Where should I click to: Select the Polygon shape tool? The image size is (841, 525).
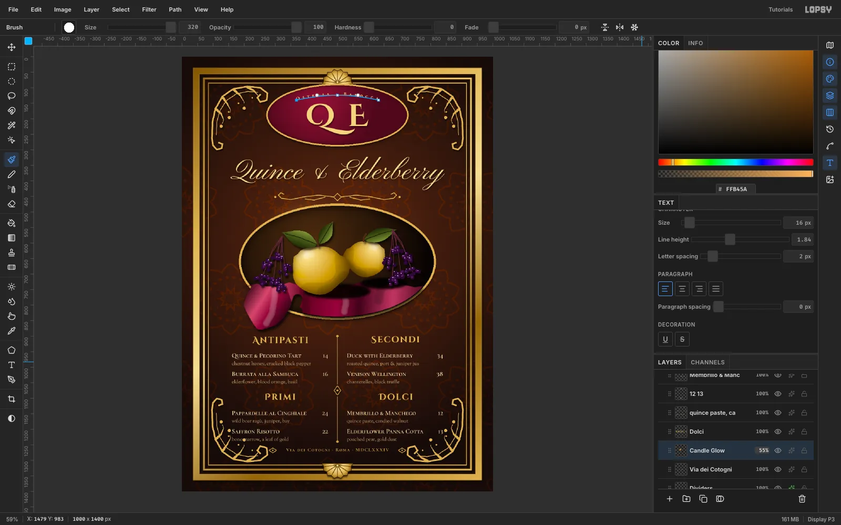[12, 350]
